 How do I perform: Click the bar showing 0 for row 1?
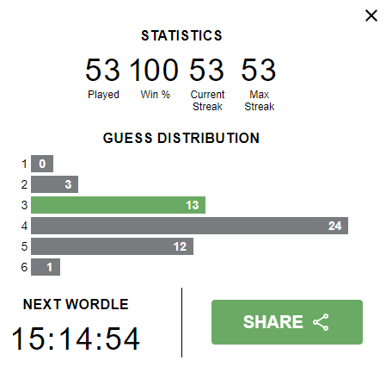(42, 164)
